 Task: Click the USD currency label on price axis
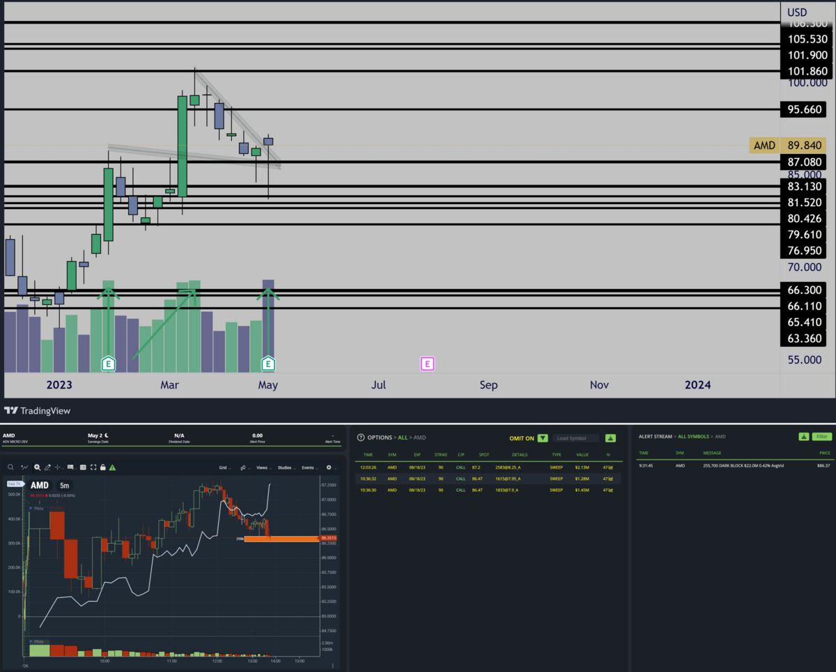[797, 13]
